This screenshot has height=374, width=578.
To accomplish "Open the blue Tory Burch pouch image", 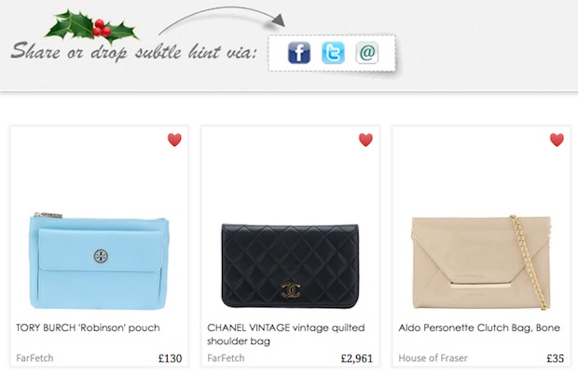I will (99, 260).
